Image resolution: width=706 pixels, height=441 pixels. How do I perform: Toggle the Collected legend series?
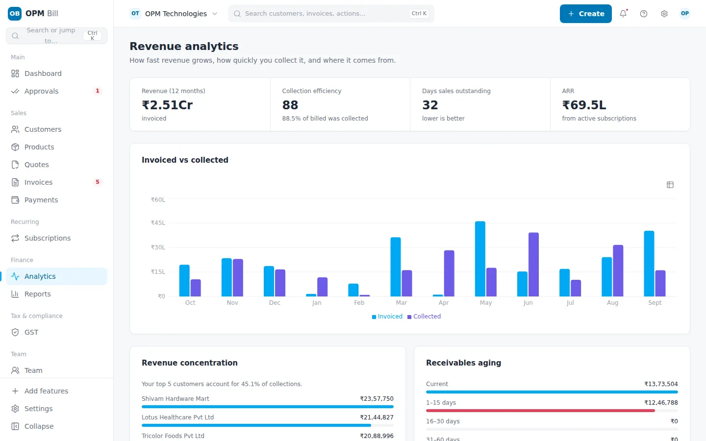click(424, 317)
